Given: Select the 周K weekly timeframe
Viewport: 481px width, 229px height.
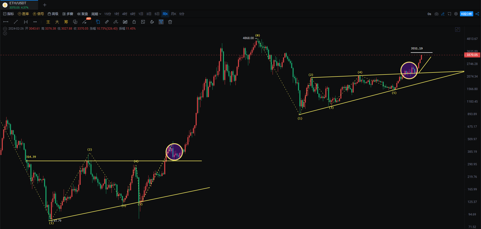Looking at the screenshot, I should pyautogui.click(x=165, y=14).
